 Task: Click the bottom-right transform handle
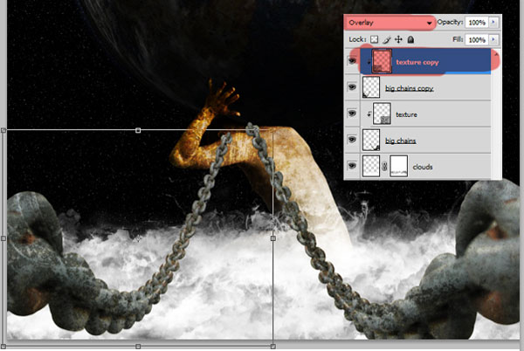point(273,347)
